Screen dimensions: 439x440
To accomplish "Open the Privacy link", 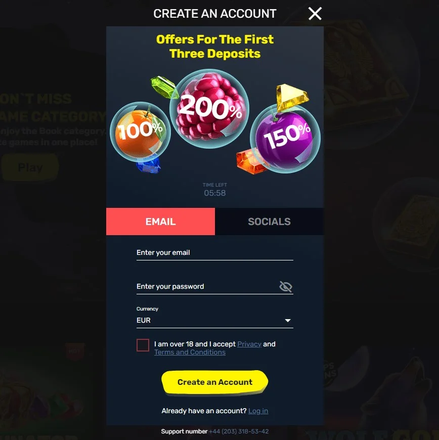I will (x=249, y=344).
